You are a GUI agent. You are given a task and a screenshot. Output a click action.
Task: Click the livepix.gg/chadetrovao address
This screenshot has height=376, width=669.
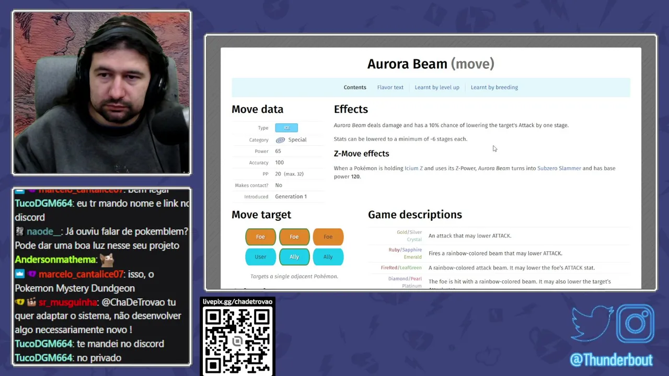click(x=238, y=302)
